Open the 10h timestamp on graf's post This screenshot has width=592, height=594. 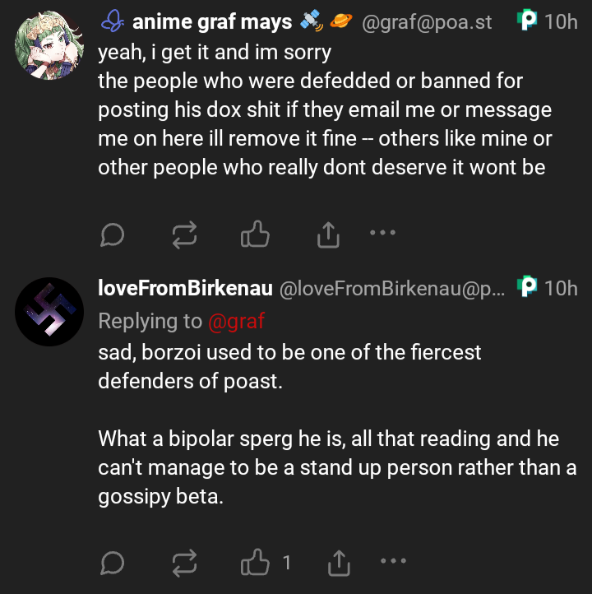562,22
